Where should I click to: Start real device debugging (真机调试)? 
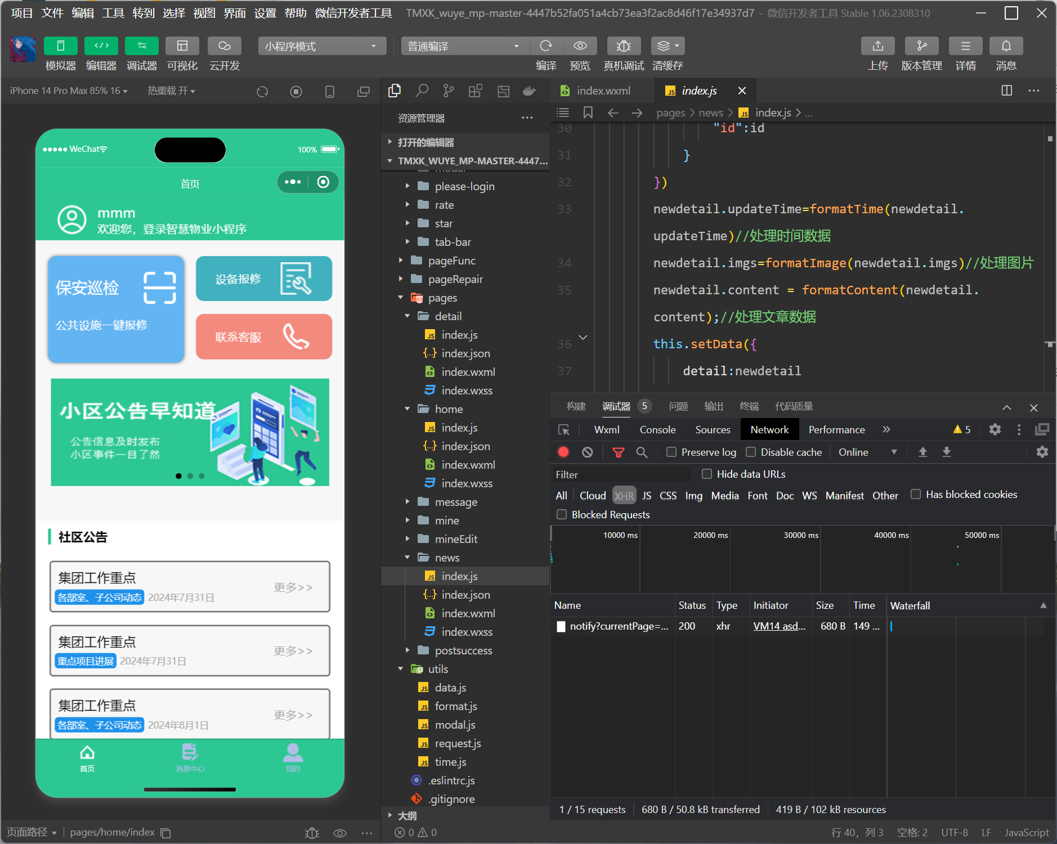tap(624, 46)
